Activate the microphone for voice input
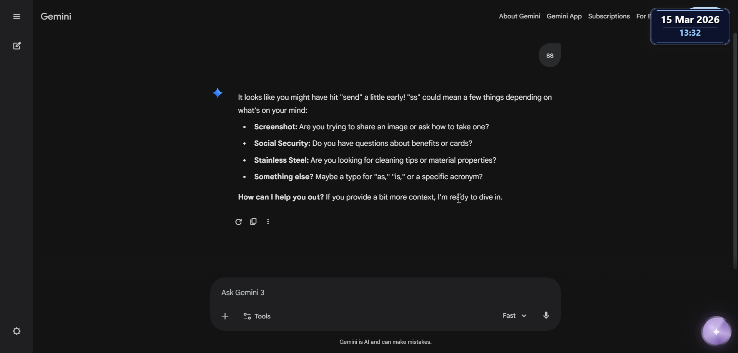The height and width of the screenshot is (353, 738). [546, 315]
